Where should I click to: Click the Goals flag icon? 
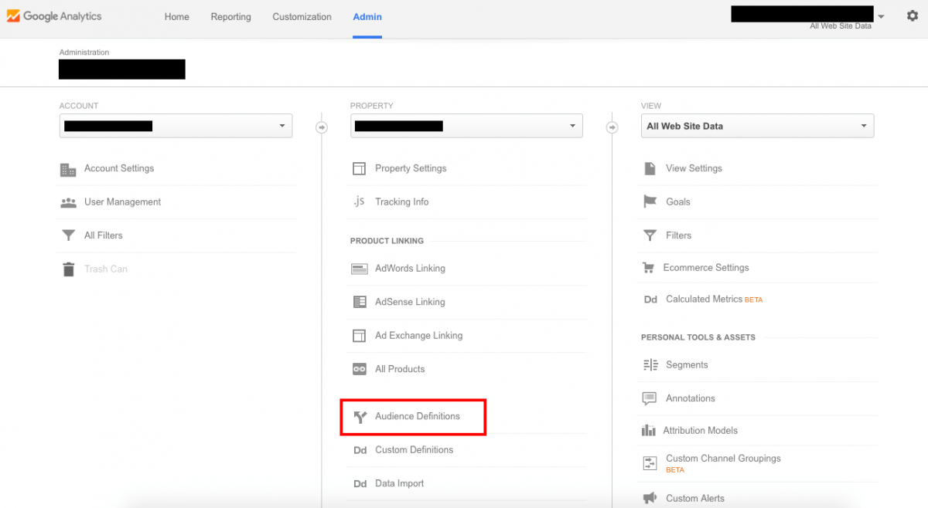(x=650, y=202)
